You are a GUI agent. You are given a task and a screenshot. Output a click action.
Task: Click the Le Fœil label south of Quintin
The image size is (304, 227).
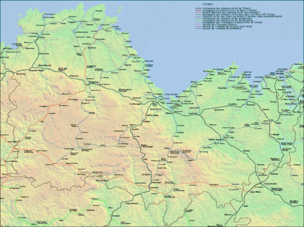click(137, 137)
